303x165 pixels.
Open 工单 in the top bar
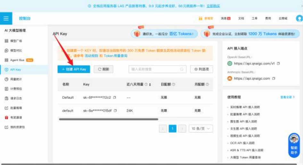tap(254, 18)
